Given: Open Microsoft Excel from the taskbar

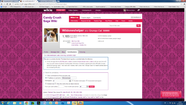Looking at the screenshot, I should [x=51, y=103].
